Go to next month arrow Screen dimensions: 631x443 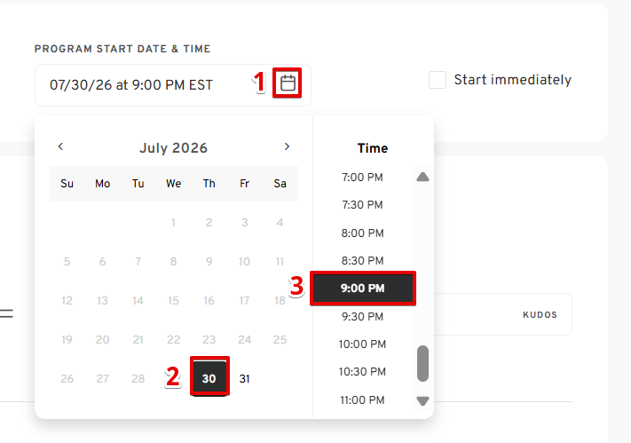(x=287, y=146)
